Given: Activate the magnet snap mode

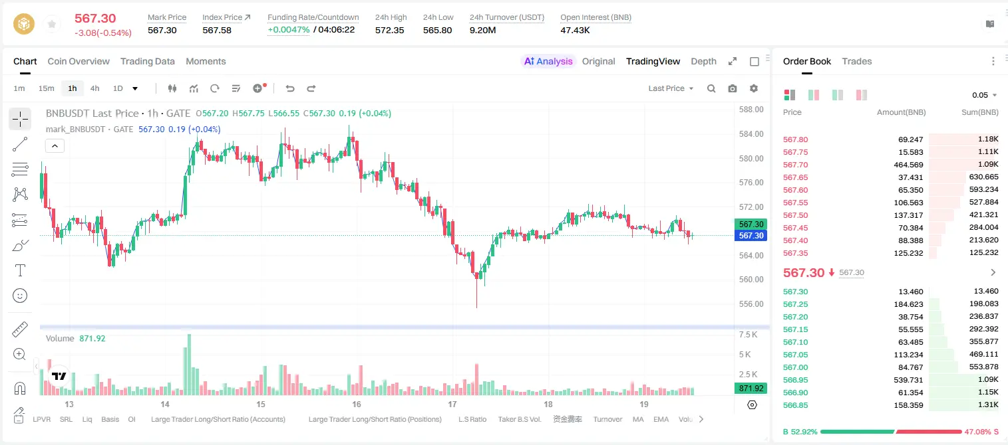Looking at the screenshot, I should pos(20,388).
